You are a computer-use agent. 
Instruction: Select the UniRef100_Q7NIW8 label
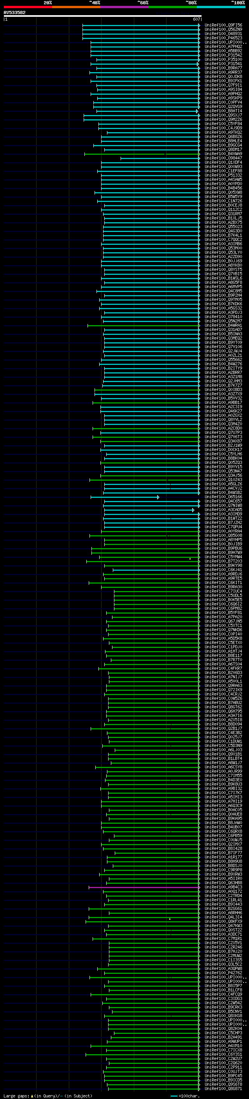223,506
